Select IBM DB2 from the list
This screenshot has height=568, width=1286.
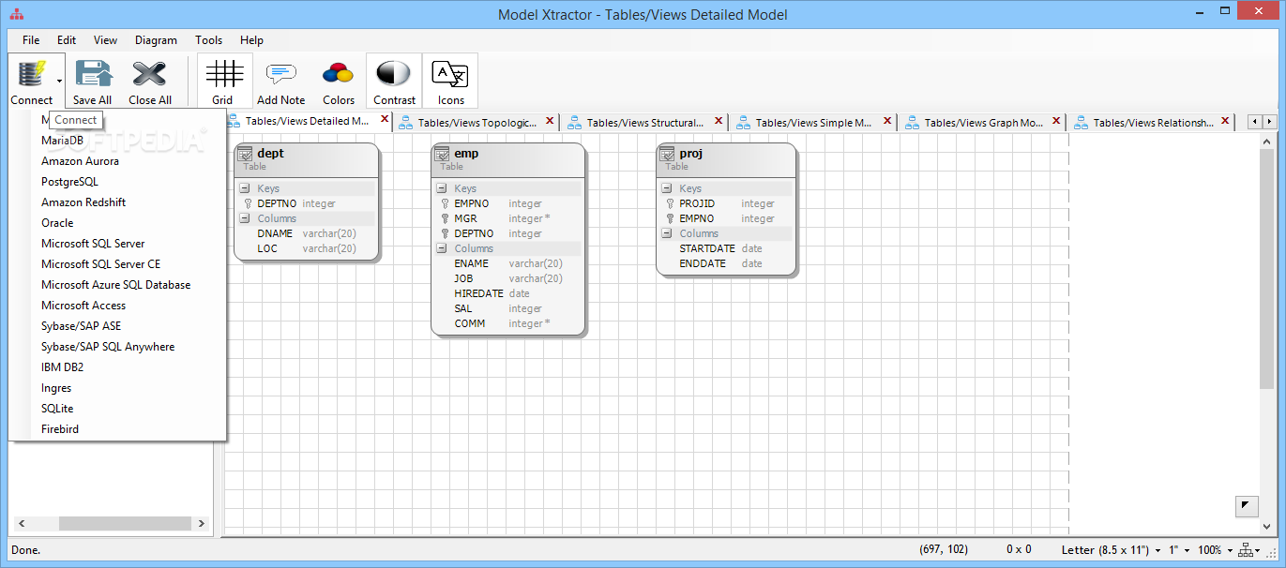pyautogui.click(x=117, y=367)
